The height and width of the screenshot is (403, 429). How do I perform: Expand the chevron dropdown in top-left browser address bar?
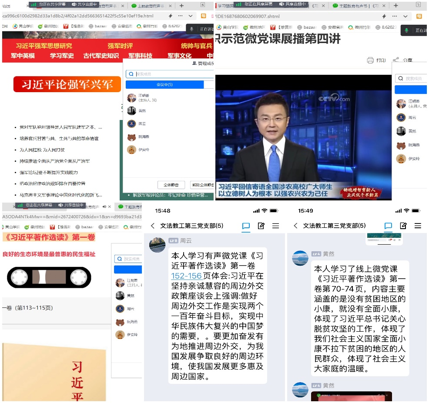click(x=191, y=16)
